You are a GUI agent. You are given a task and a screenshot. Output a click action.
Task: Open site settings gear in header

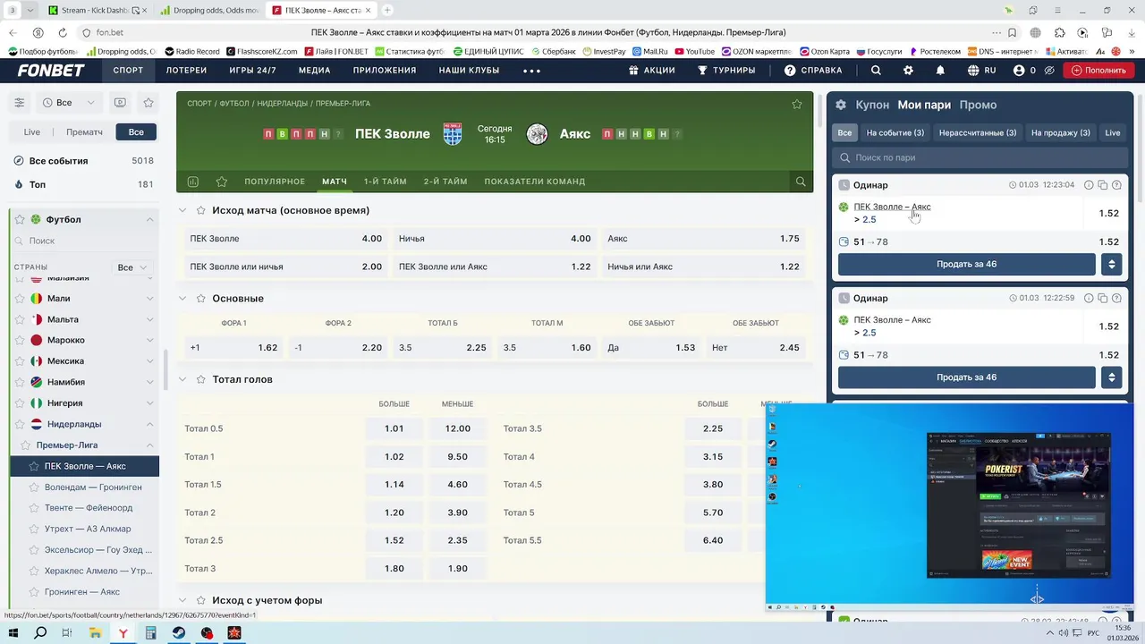[908, 70]
